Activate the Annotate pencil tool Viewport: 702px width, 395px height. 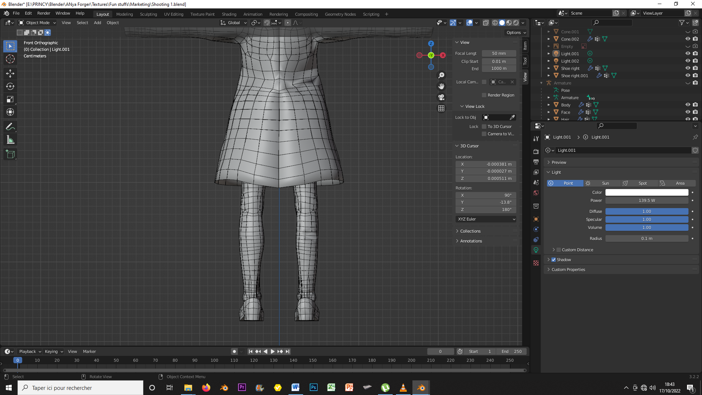10,127
